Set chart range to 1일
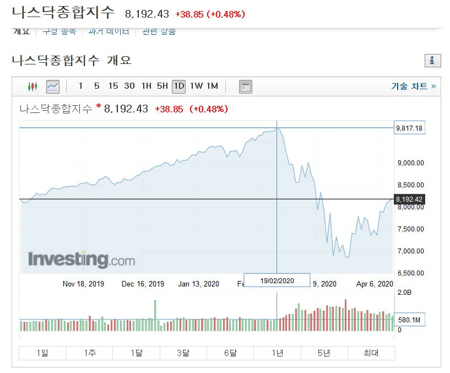Screen dimensions: 450x373 42,353
